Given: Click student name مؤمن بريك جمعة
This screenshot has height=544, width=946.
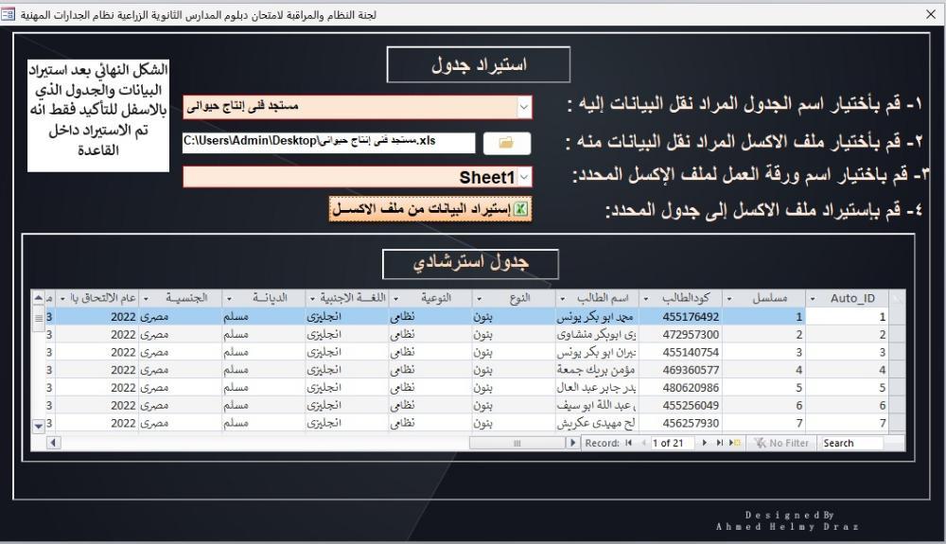Looking at the screenshot, I should coord(596,370).
